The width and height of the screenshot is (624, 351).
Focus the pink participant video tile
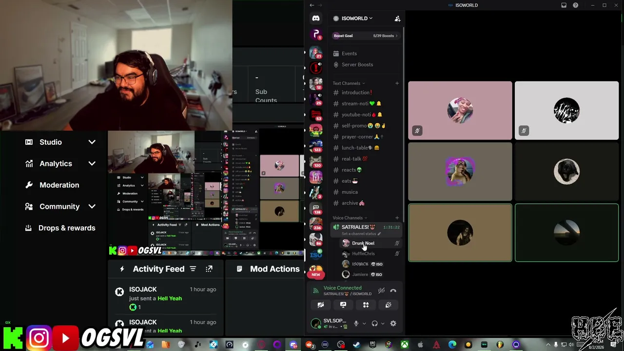point(460,111)
